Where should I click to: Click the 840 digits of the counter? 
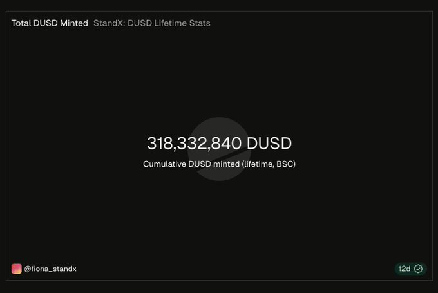point(226,144)
